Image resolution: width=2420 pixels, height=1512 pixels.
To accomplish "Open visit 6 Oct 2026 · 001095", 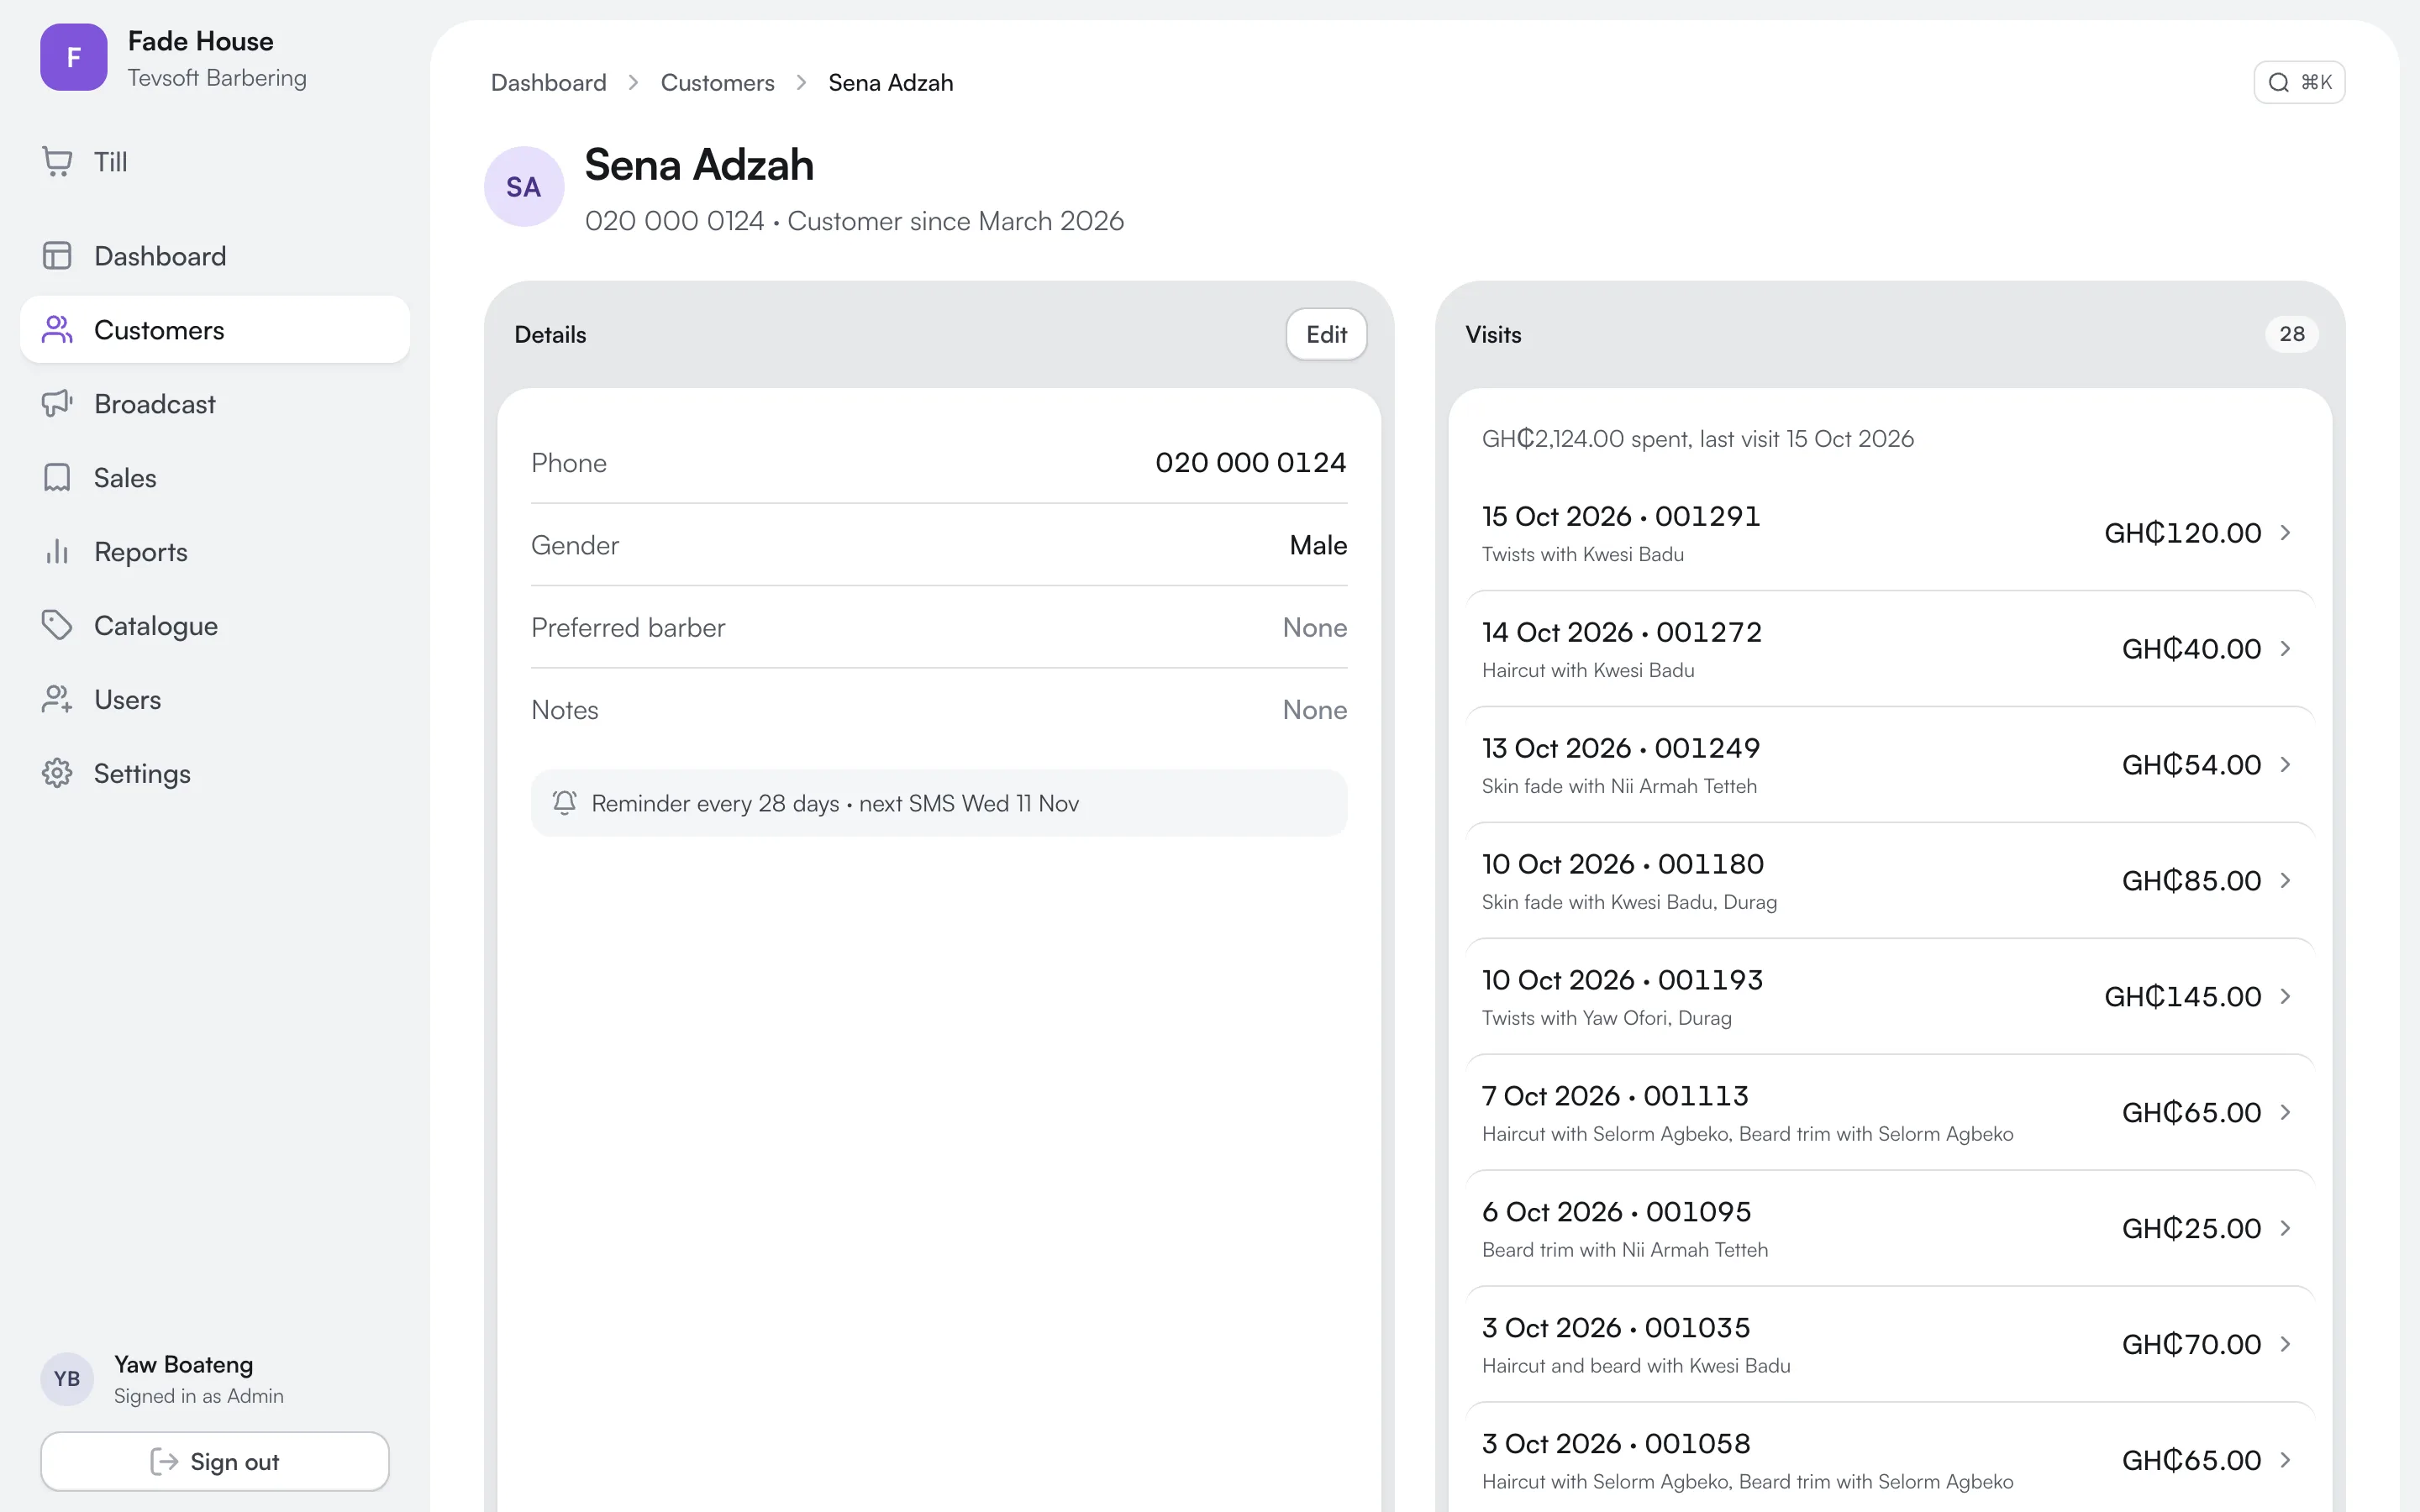I will click(1890, 1229).
